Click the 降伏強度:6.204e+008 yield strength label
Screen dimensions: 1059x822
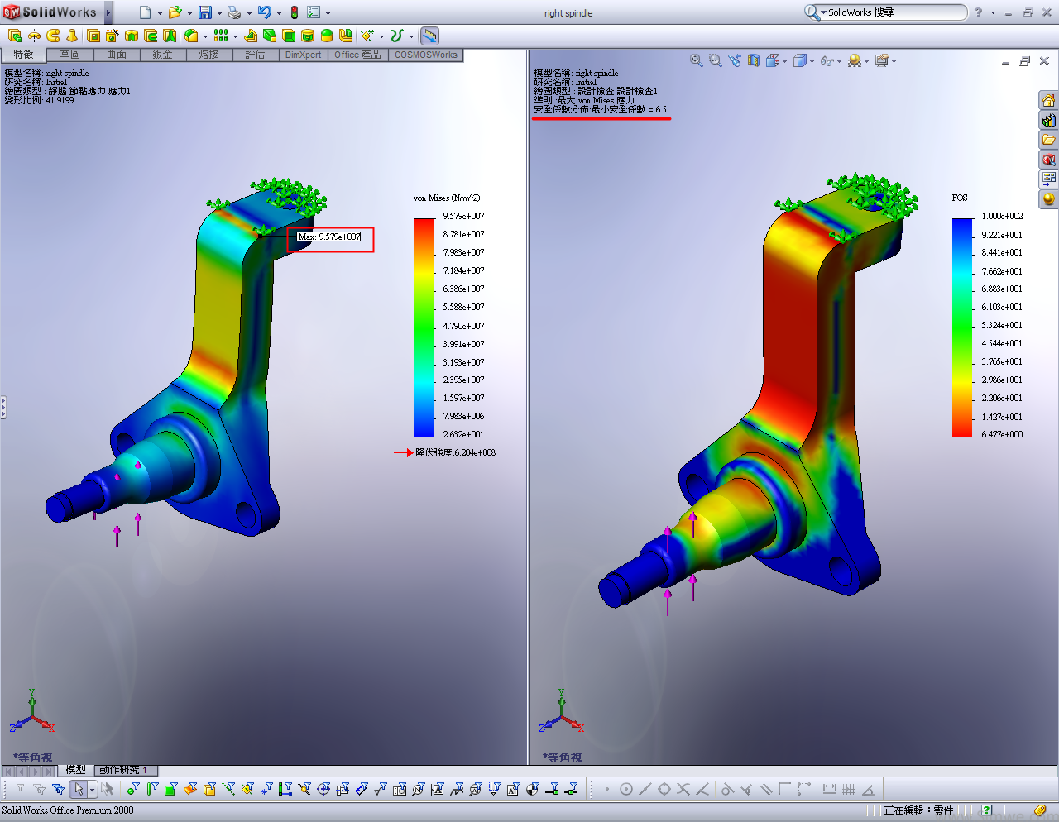pyautogui.click(x=455, y=452)
